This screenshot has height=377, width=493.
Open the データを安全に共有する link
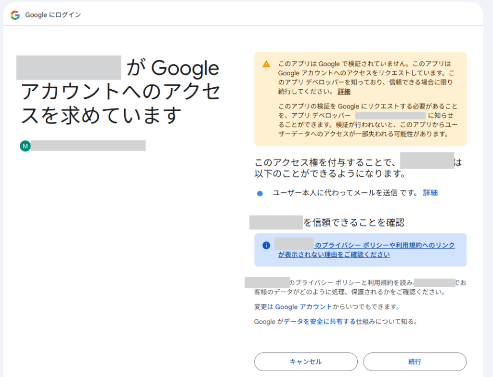[x=320, y=321]
